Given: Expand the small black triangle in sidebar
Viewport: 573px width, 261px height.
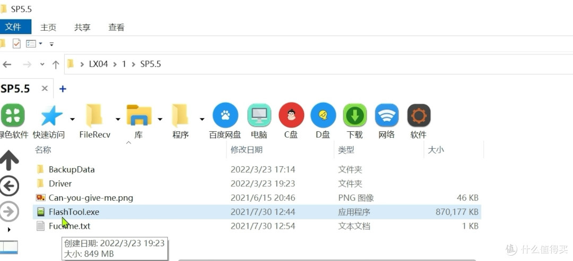Looking at the screenshot, I should click(x=9, y=230).
